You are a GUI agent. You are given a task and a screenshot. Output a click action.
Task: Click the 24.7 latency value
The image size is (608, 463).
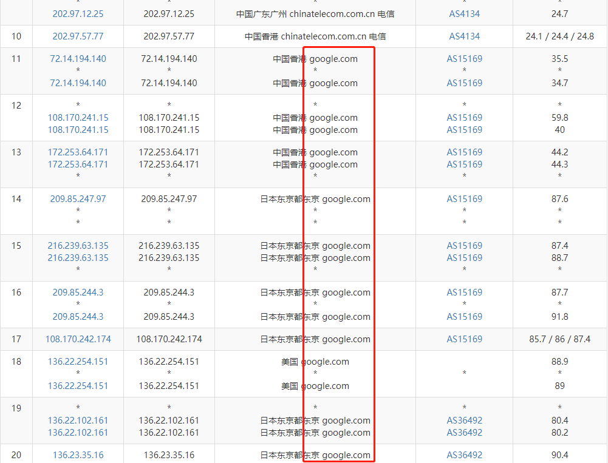pos(559,14)
